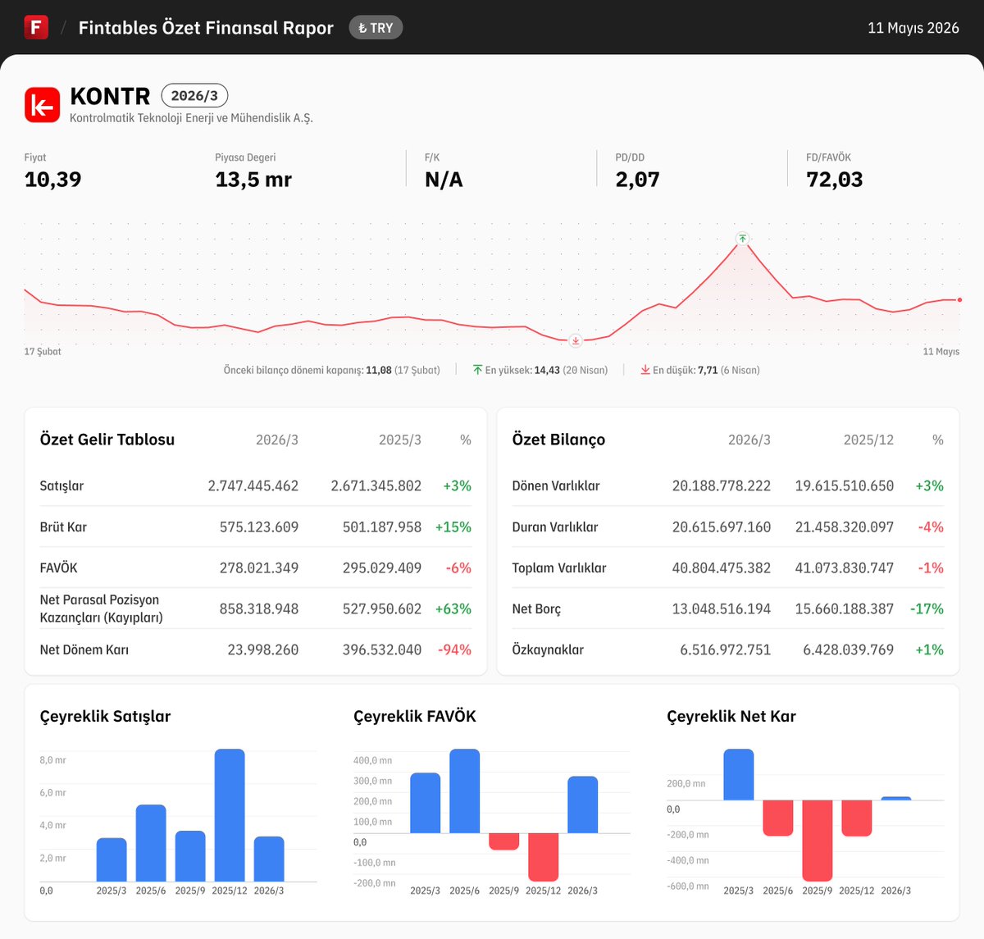Click Brüt Kar value 575.123.609
Screen dimensions: 984x939
pos(259,526)
